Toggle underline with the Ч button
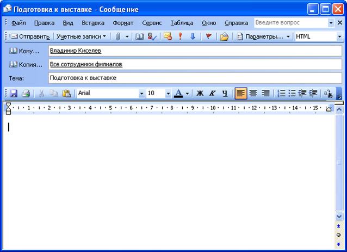 (x=225, y=93)
